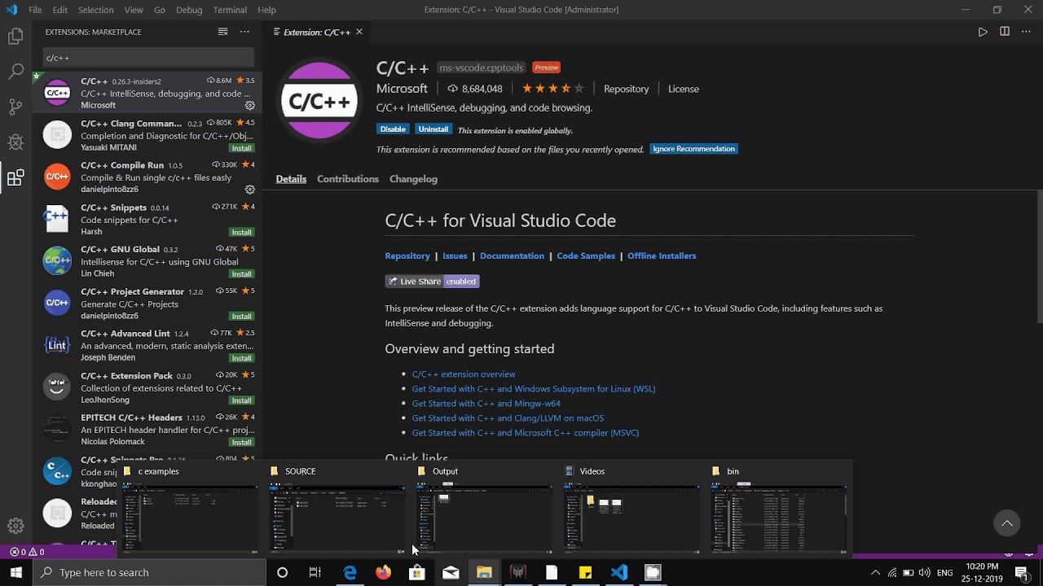Open the Source Control view
The height and width of the screenshot is (586, 1043).
point(15,107)
